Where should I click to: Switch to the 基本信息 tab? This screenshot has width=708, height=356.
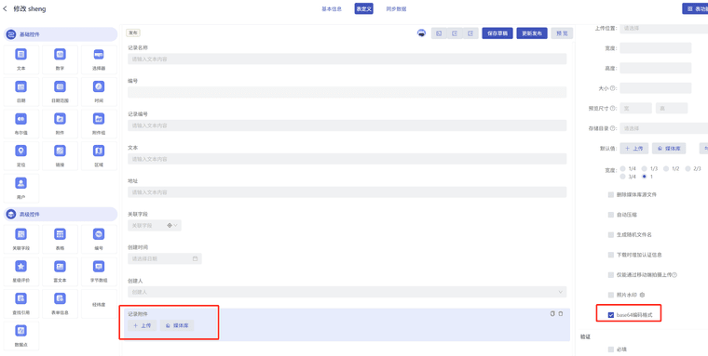click(332, 9)
